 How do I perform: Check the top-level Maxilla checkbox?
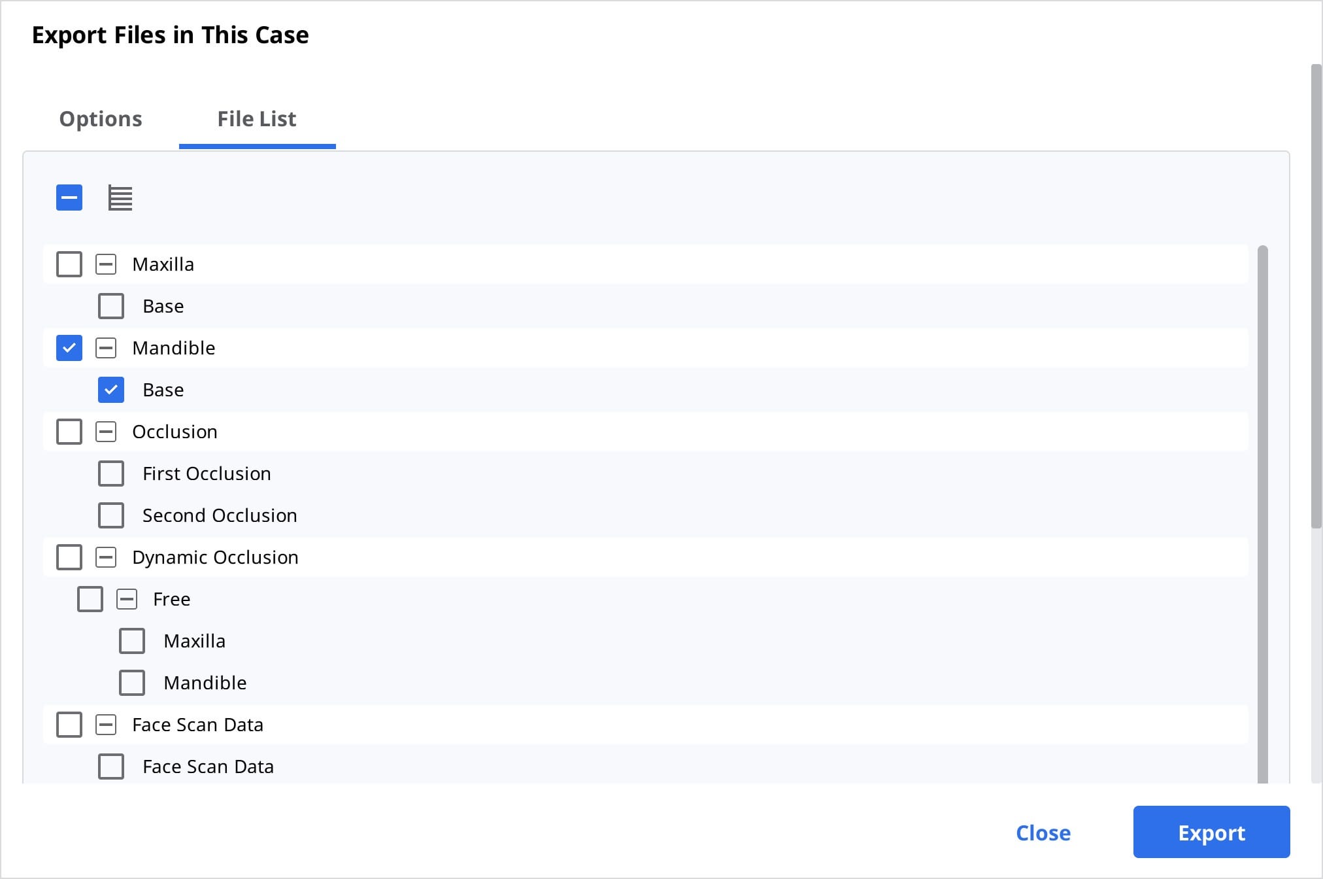click(69, 264)
